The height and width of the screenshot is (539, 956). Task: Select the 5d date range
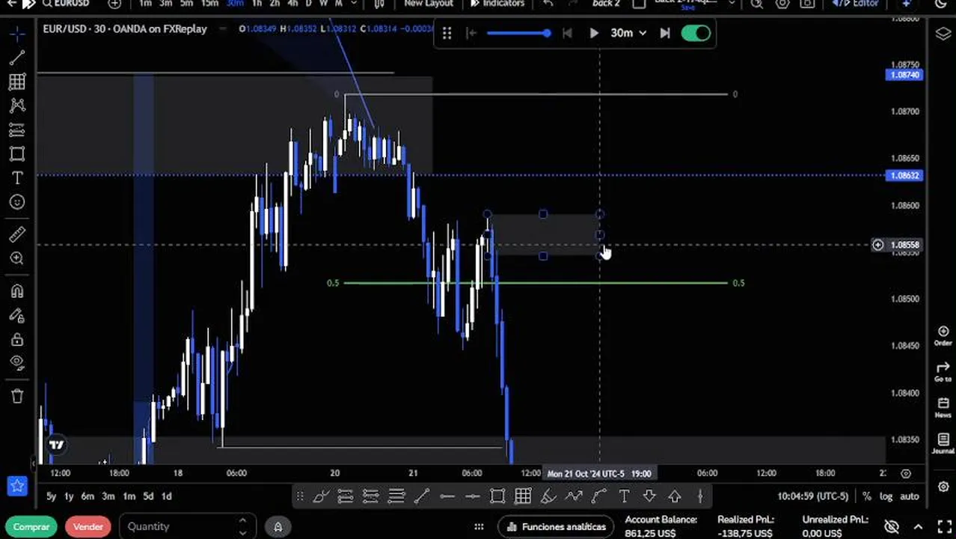pos(148,496)
